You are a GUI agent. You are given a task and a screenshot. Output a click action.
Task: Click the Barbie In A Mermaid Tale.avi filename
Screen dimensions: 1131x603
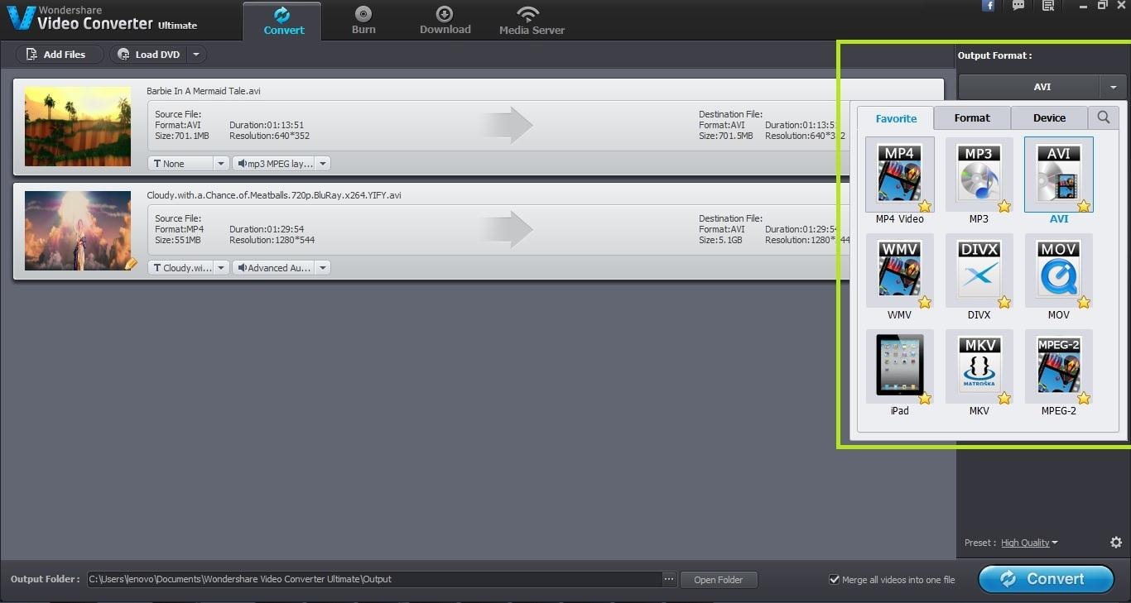pyautogui.click(x=204, y=91)
